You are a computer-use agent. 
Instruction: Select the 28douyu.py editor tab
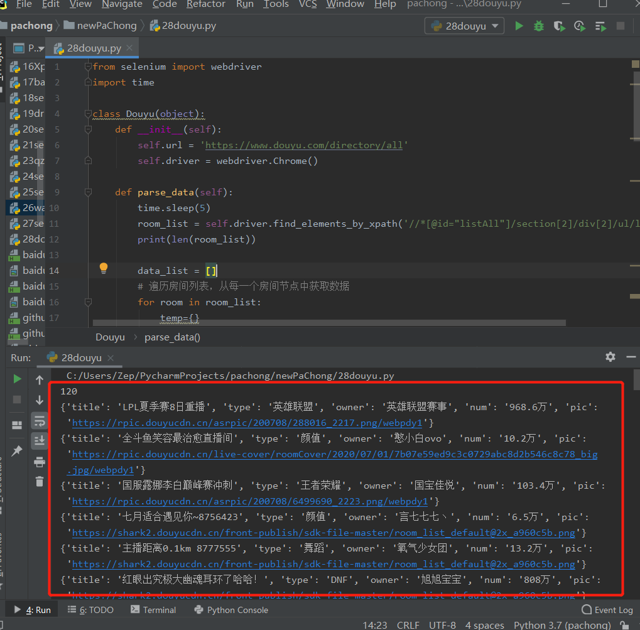[x=93, y=48]
